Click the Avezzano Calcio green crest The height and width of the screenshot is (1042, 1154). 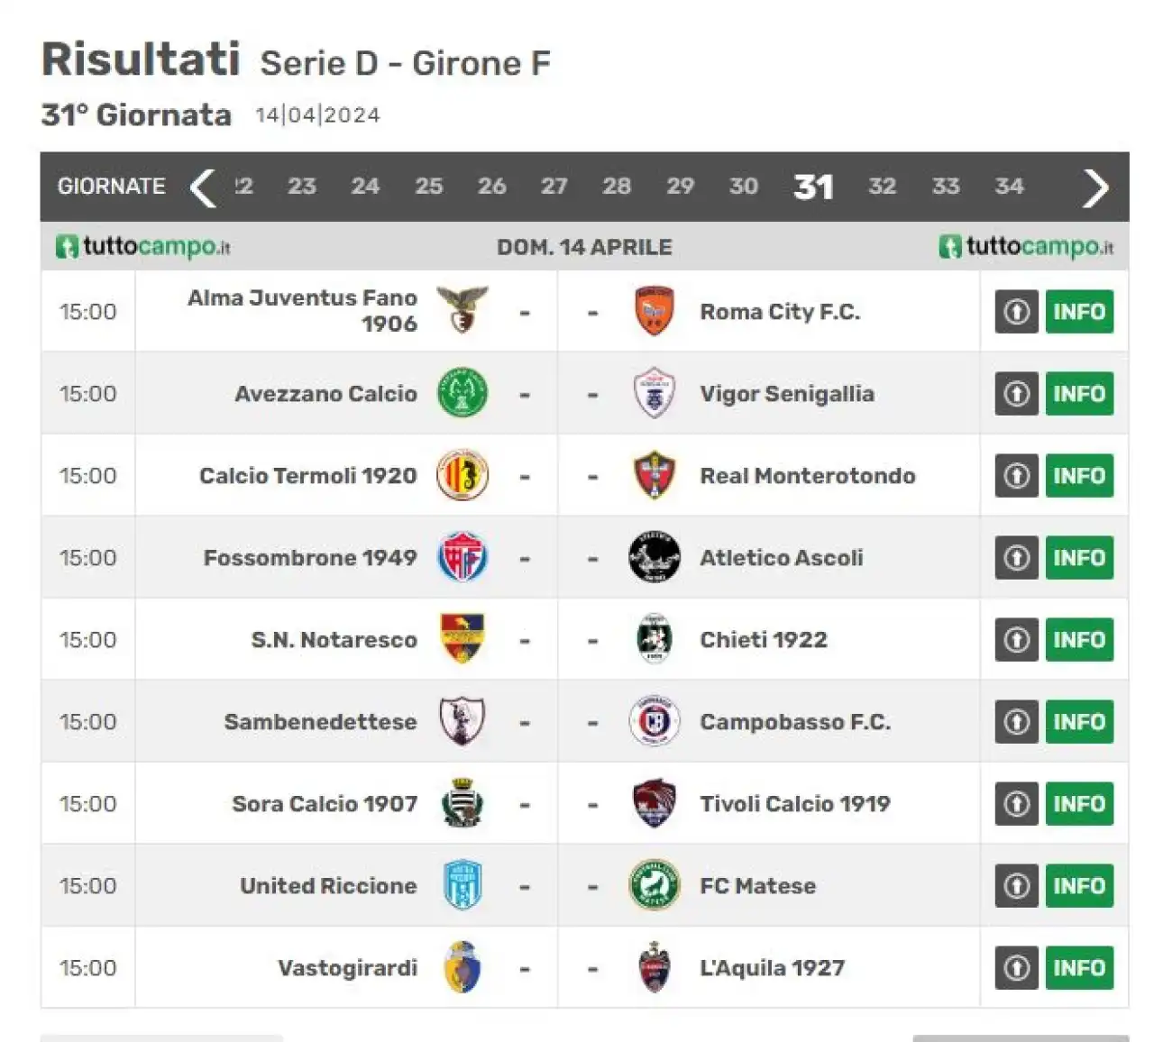tap(463, 393)
